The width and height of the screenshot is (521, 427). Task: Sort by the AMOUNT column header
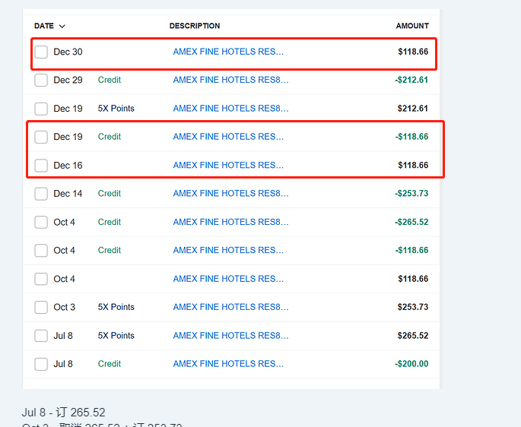click(412, 26)
